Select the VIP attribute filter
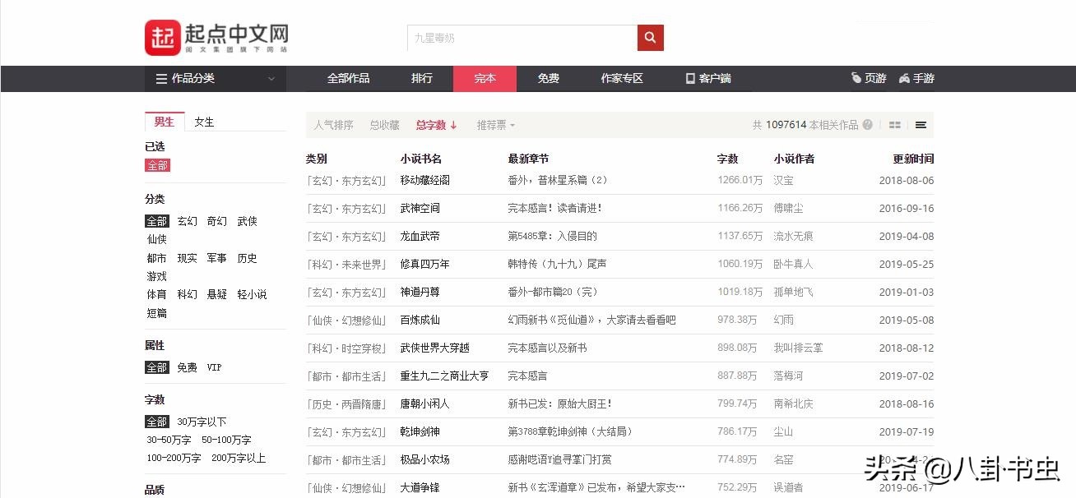The image size is (1076, 498). [x=214, y=367]
